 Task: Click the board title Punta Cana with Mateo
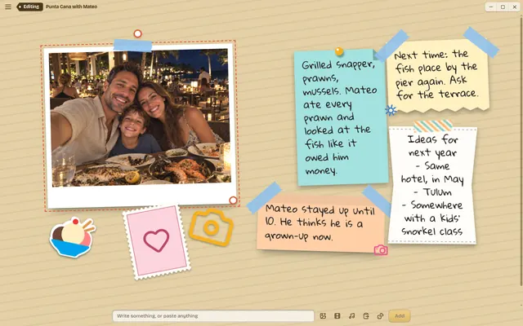tap(71, 7)
